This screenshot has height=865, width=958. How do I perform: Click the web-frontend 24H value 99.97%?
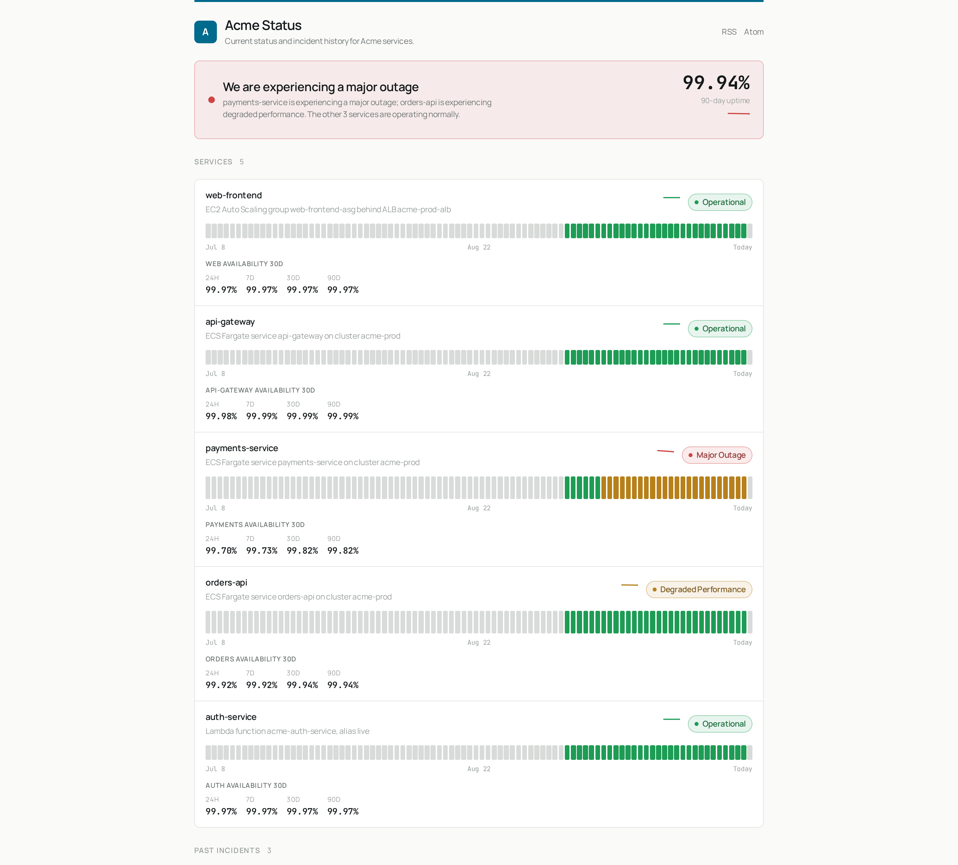point(221,290)
